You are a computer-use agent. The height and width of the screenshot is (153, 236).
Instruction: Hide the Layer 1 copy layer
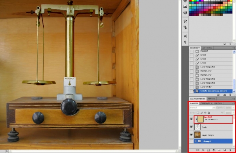[x=191, y=134]
